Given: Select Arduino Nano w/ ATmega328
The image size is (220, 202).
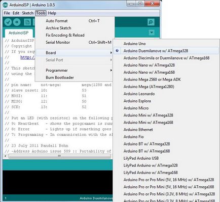Looking at the screenshot, I should click(x=166, y=65).
